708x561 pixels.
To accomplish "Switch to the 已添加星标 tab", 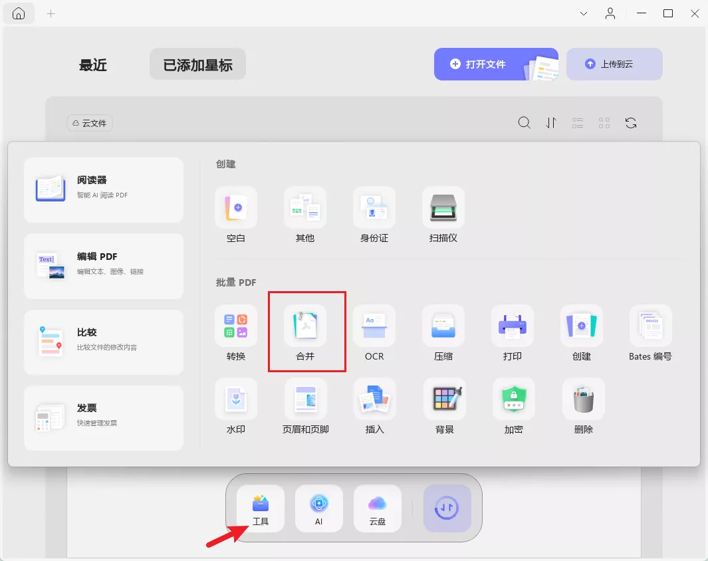I will click(x=197, y=64).
